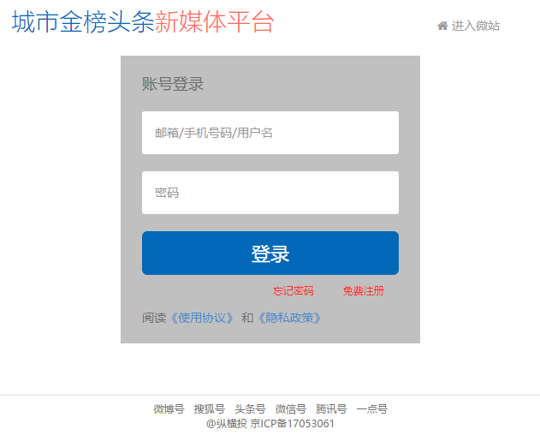Image resolution: width=540 pixels, height=441 pixels.
Task: Focus the 邮箱/手机号码/用户名 input field
Action: [270, 133]
